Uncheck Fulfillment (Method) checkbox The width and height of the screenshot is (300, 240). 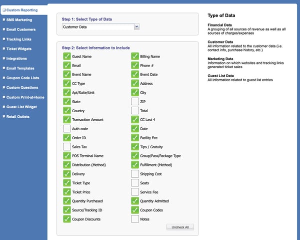tap(135, 165)
